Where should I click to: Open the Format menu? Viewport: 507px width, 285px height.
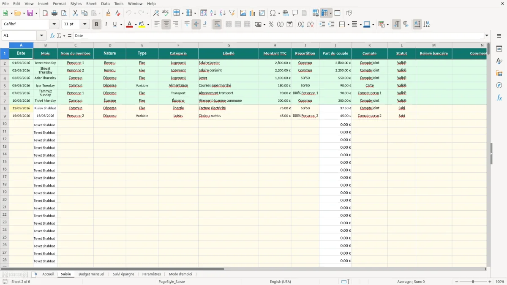pyautogui.click(x=59, y=3)
